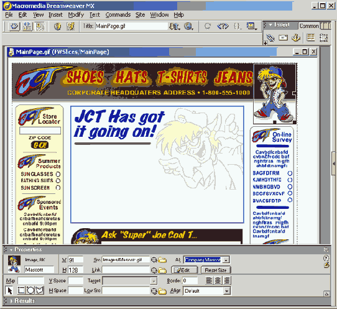
Task: Open the Modify menu
Action: (76, 15)
